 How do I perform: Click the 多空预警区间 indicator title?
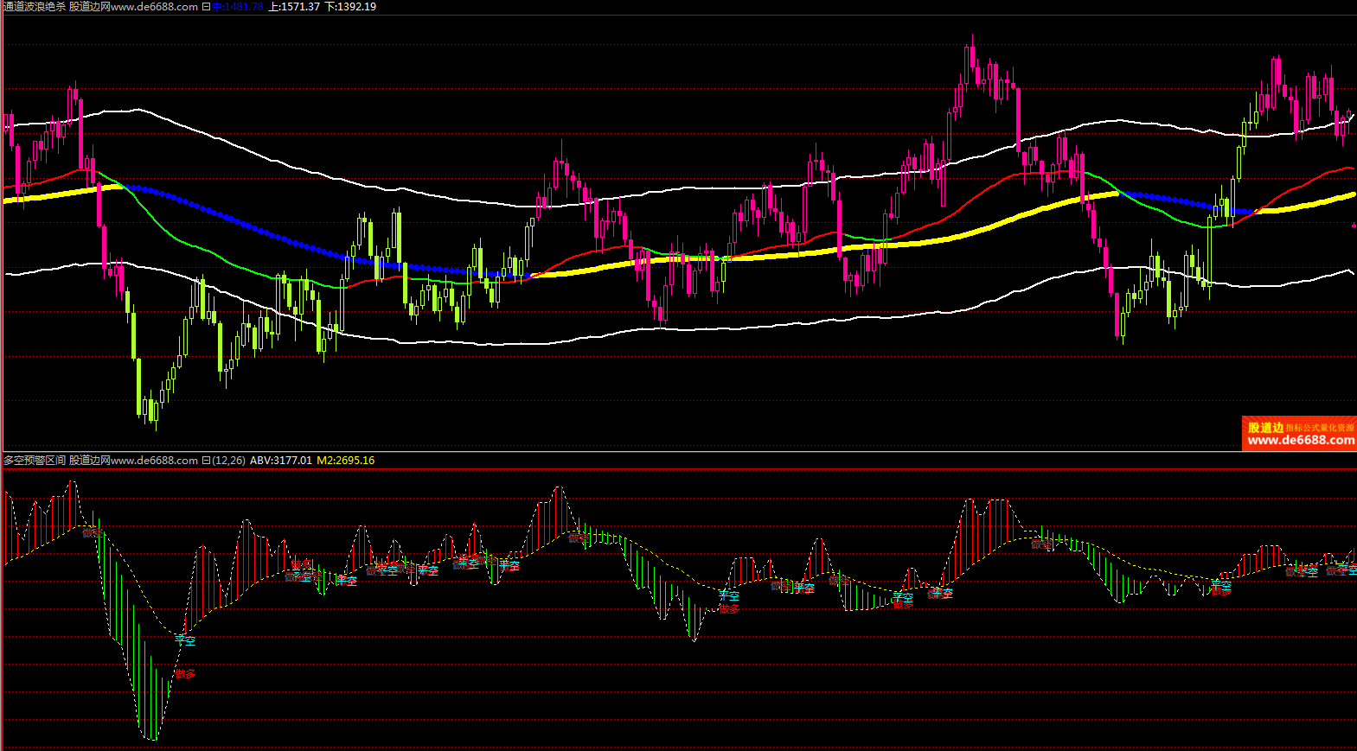[35, 461]
